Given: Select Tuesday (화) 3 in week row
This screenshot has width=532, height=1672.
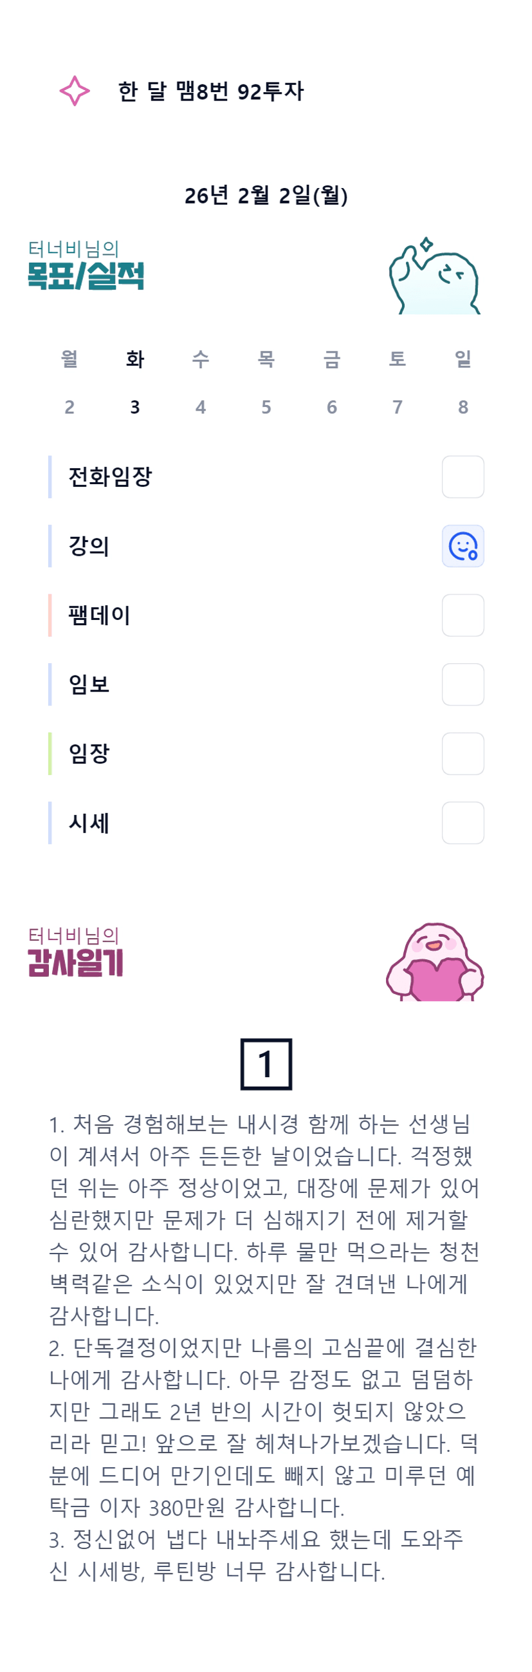Looking at the screenshot, I should point(135,382).
